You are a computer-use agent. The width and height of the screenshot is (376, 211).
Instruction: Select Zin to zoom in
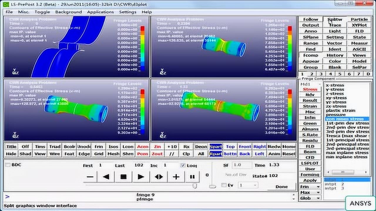coord(157,147)
